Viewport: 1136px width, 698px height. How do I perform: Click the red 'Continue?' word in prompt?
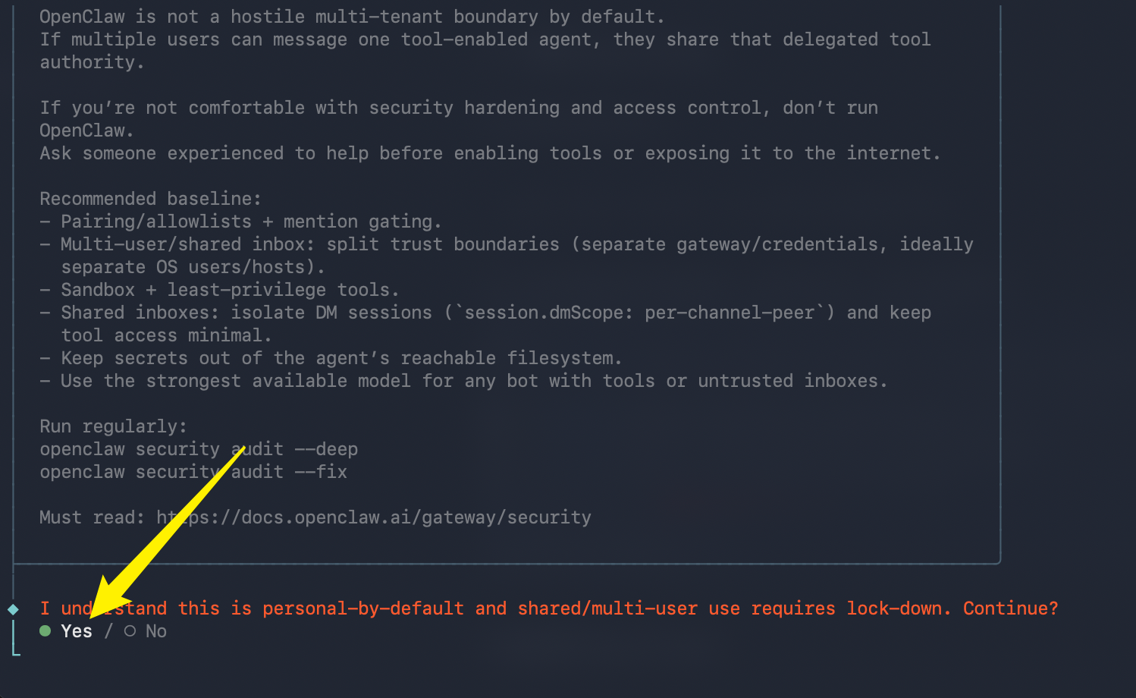click(1010, 608)
